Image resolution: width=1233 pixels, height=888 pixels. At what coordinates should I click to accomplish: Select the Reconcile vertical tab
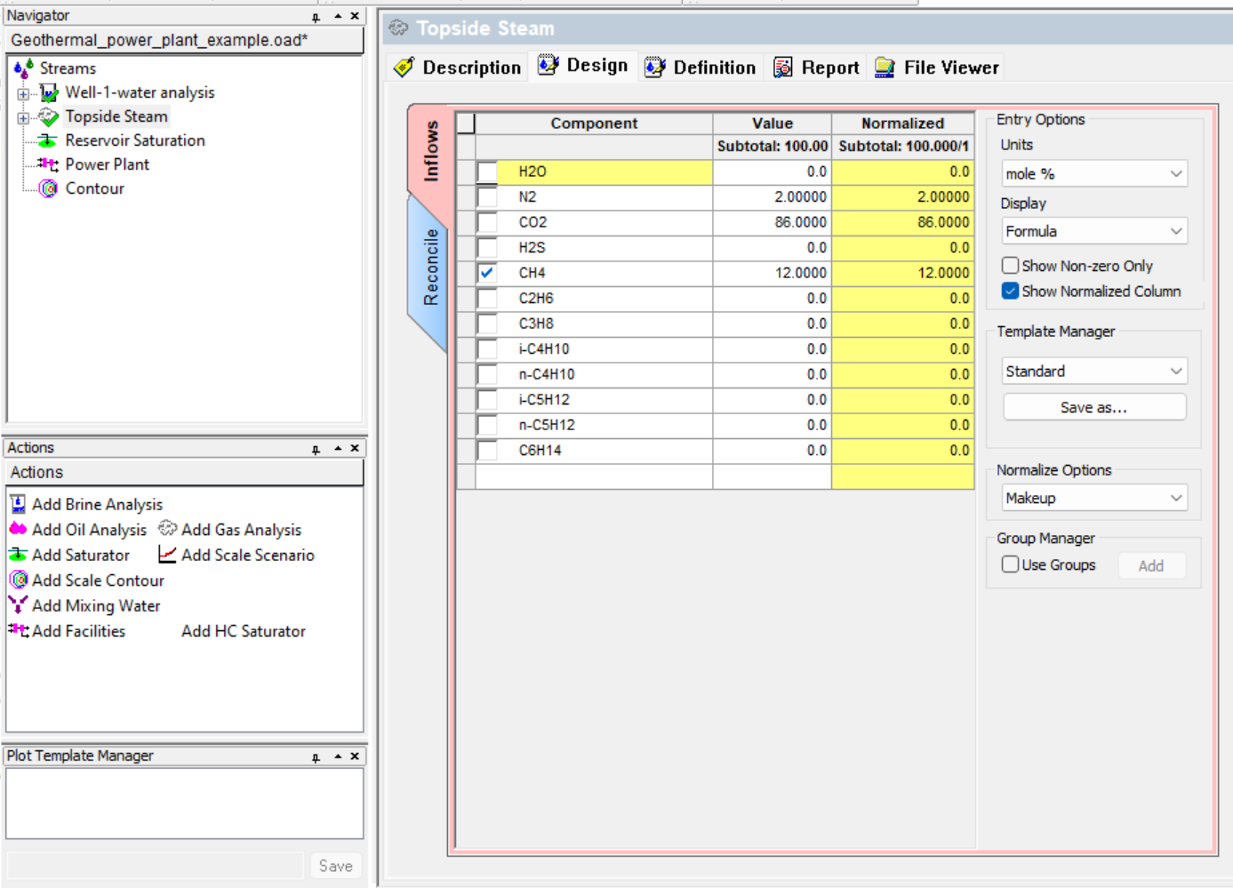[x=430, y=268]
